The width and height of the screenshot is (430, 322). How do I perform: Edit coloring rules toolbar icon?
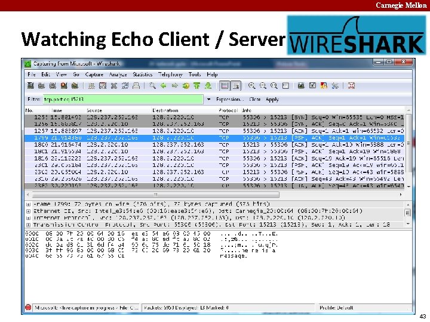pos(324,86)
